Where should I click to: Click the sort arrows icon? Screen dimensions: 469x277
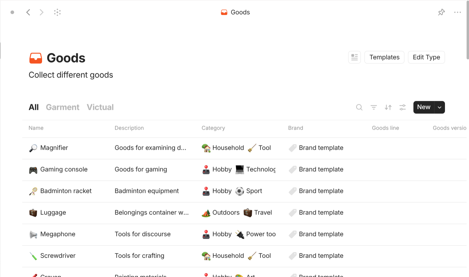tap(388, 107)
